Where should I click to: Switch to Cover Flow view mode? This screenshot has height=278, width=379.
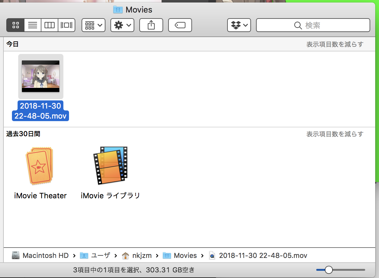(67, 25)
